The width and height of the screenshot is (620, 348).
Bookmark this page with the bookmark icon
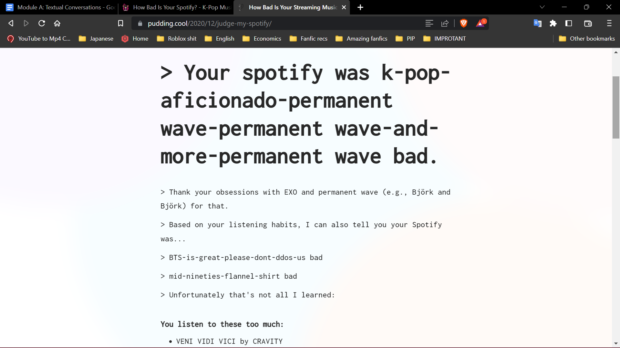tap(120, 23)
